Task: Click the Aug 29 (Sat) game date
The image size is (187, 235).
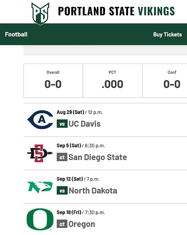Action: (x=71, y=112)
